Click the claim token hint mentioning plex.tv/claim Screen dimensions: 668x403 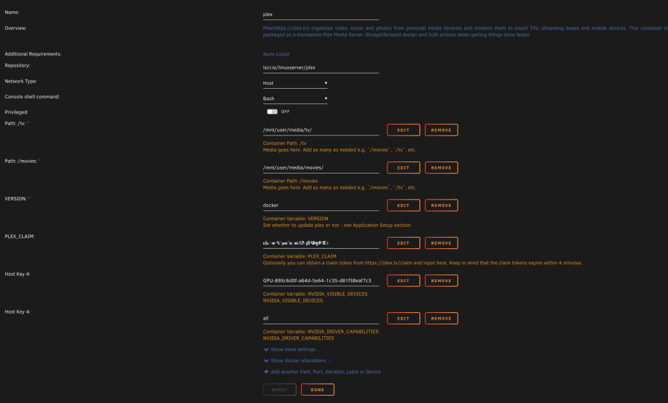(423, 263)
